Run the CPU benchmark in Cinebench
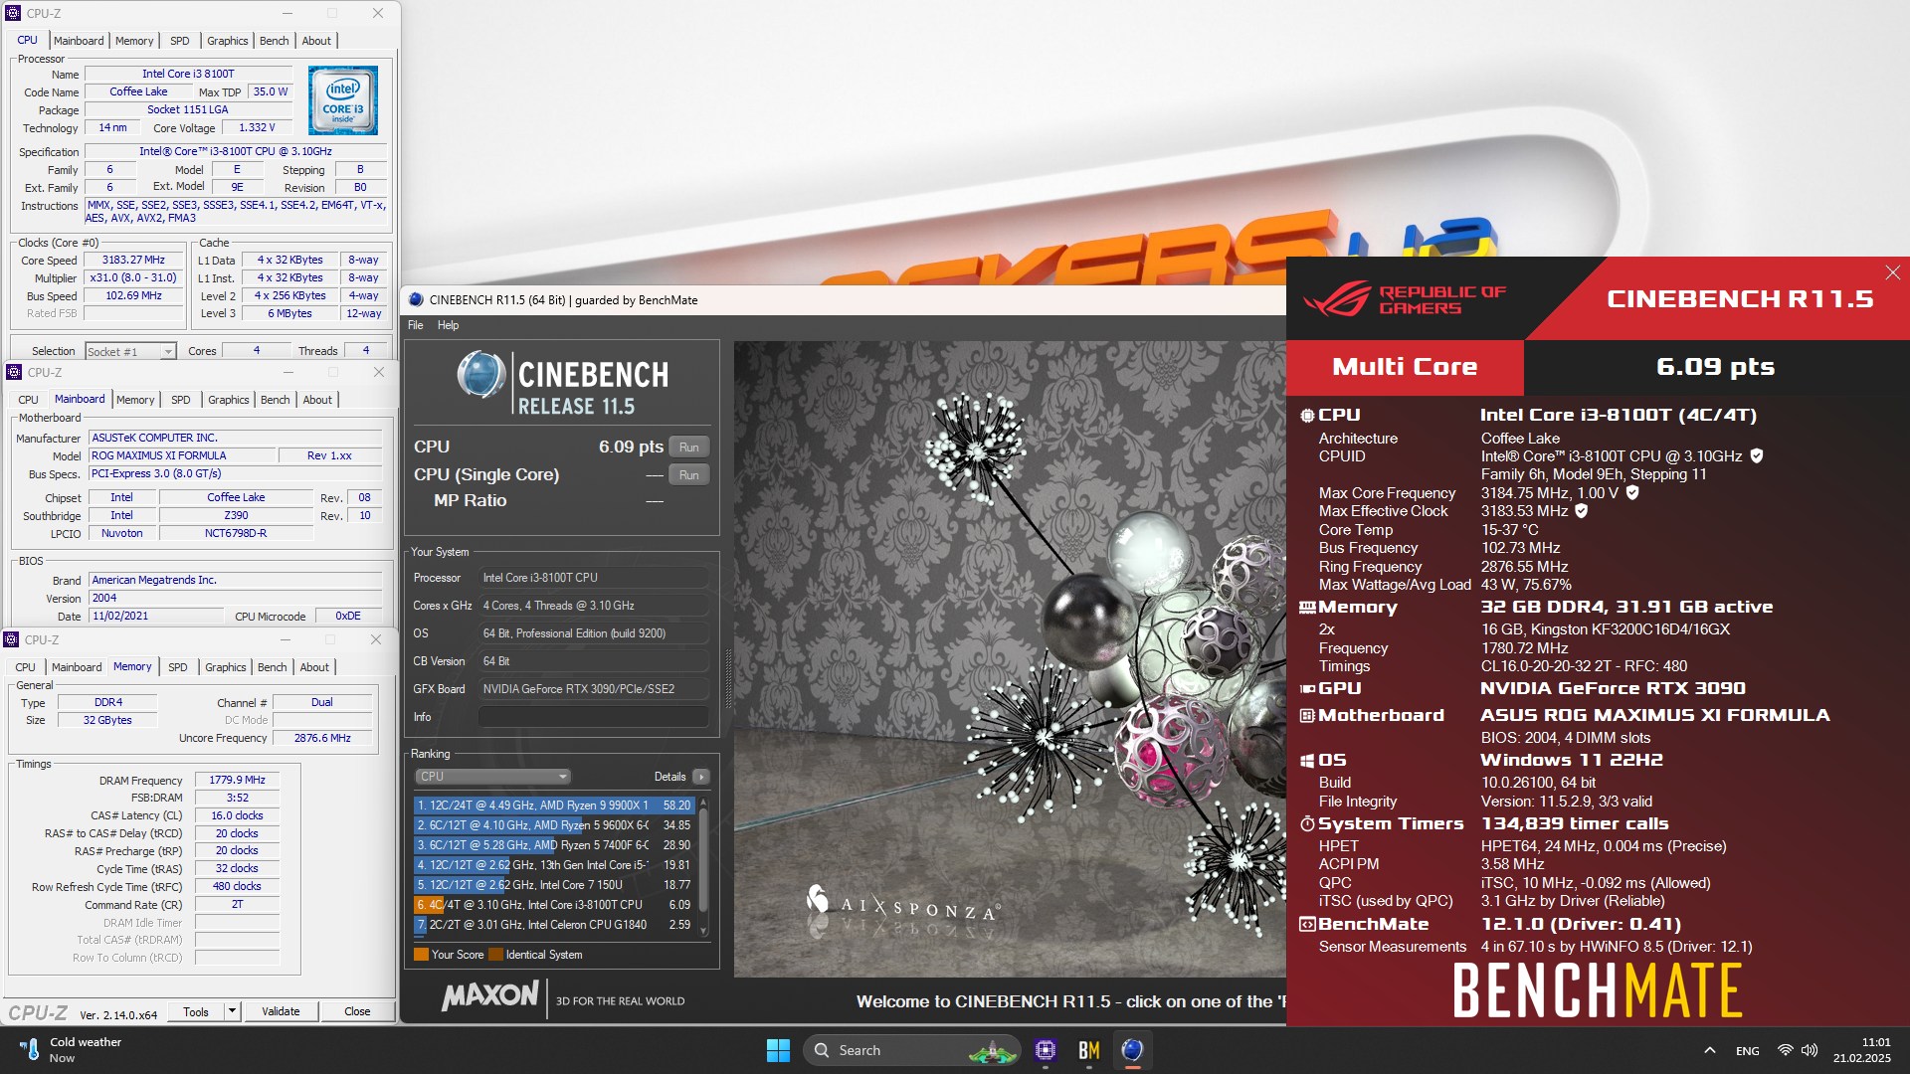 (689, 447)
